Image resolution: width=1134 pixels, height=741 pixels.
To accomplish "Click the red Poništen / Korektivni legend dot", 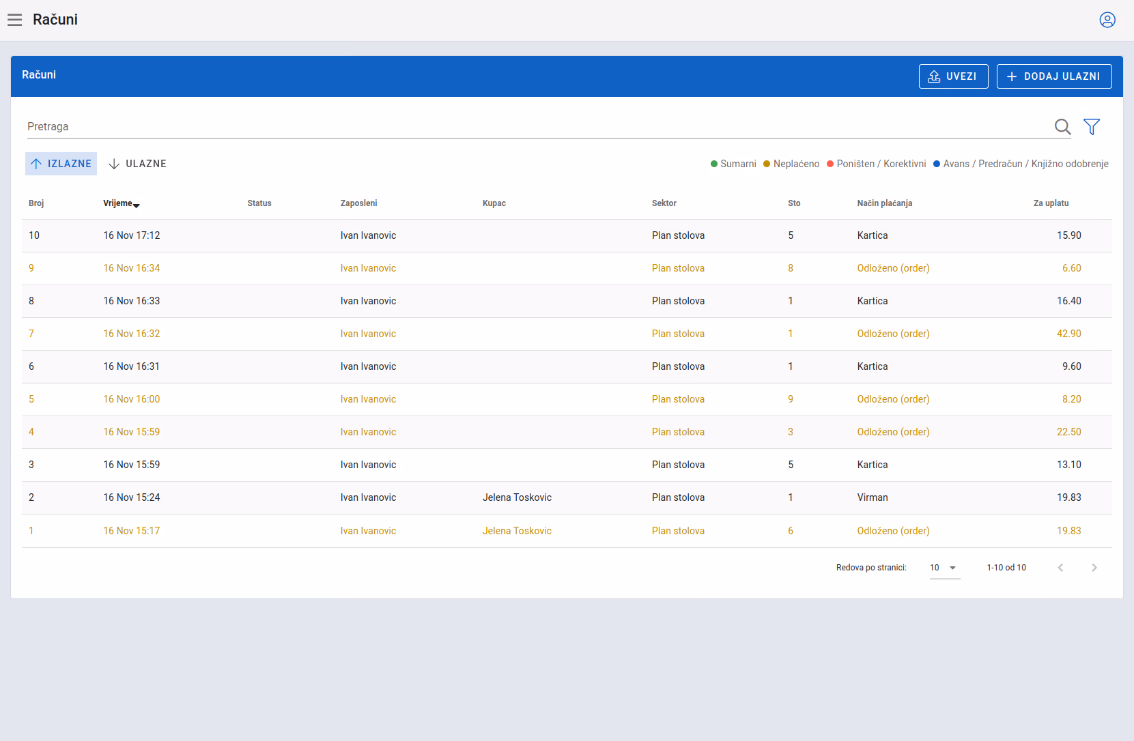I will pyautogui.click(x=830, y=164).
